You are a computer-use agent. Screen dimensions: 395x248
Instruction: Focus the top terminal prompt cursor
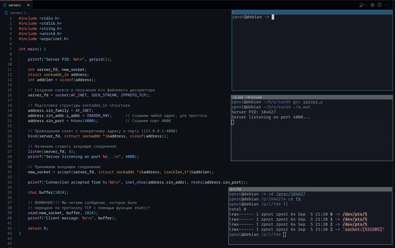272,17
